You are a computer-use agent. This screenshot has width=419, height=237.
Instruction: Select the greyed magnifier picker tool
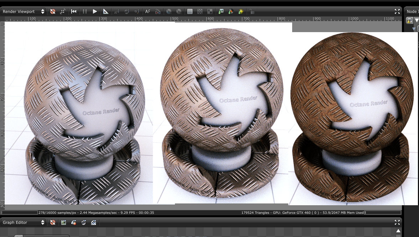(x=137, y=11)
